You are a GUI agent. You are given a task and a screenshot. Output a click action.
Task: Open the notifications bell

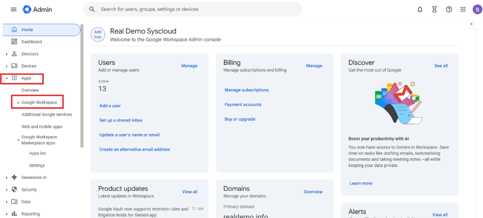pyautogui.click(x=420, y=9)
